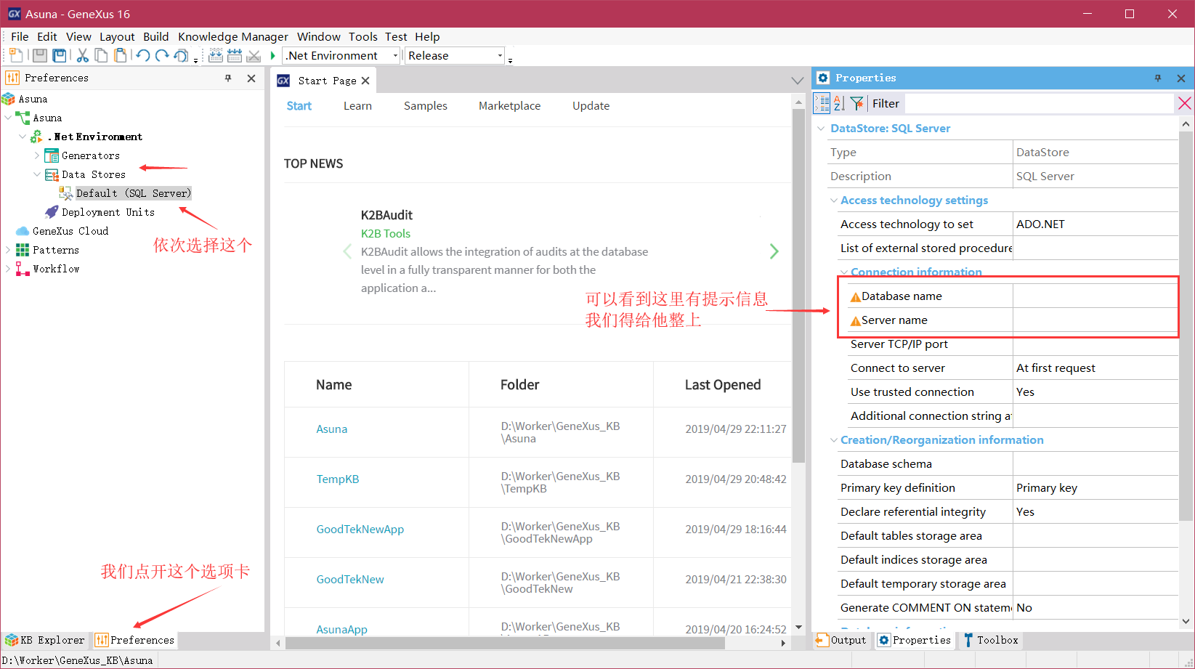
Task: Click the green Run play icon
Action: 272,55
